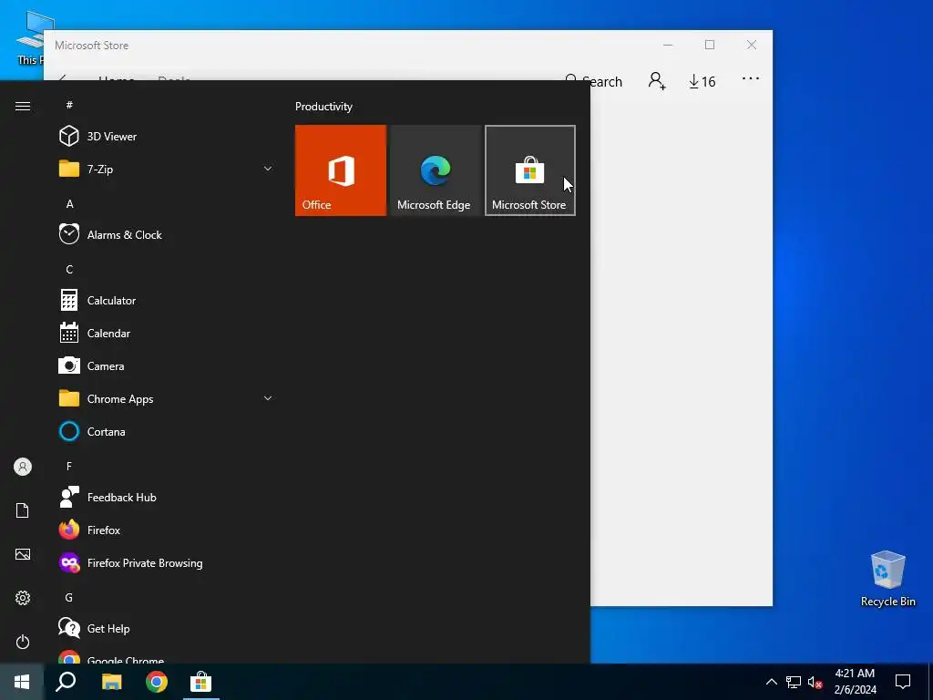Viewport: 933px width, 700px height.
Task: Open taskbar Search magnifier
Action: click(66, 682)
